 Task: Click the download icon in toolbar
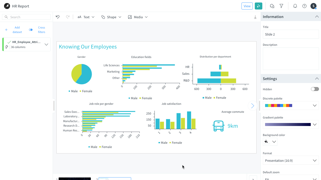[255, 17]
